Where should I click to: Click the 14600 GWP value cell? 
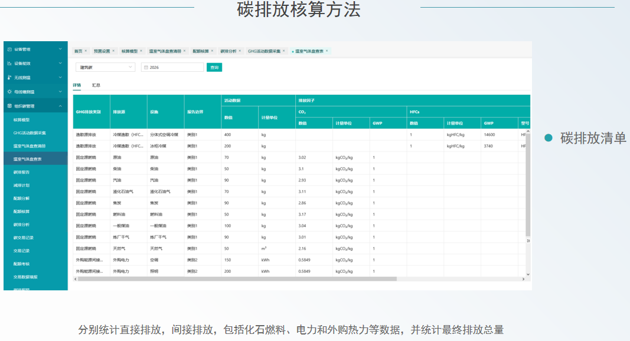[x=499, y=135]
